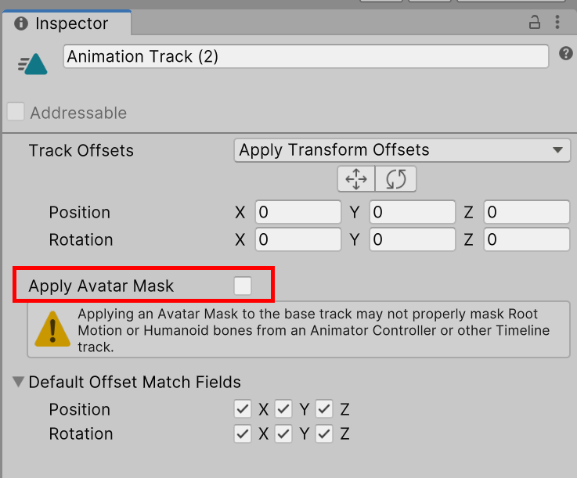The height and width of the screenshot is (478, 577).
Task: Open the Inspector three-dot options menu
Action: (x=557, y=23)
